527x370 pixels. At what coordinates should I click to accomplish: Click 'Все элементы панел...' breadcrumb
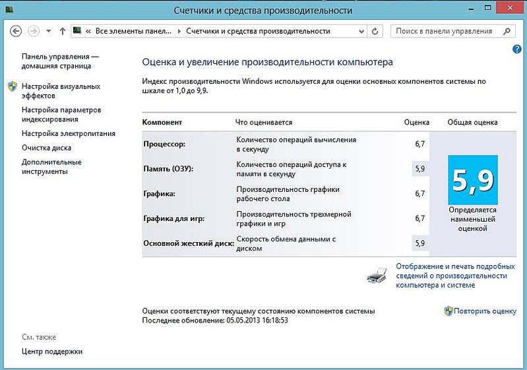pos(133,31)
